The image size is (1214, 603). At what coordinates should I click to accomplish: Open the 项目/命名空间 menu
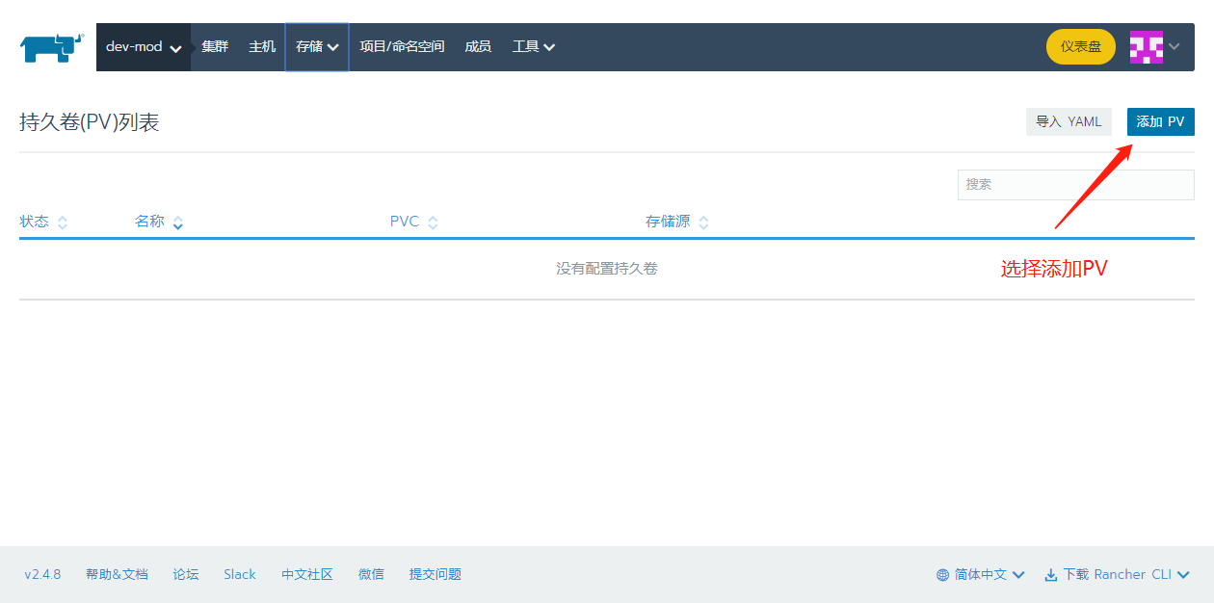402,45
